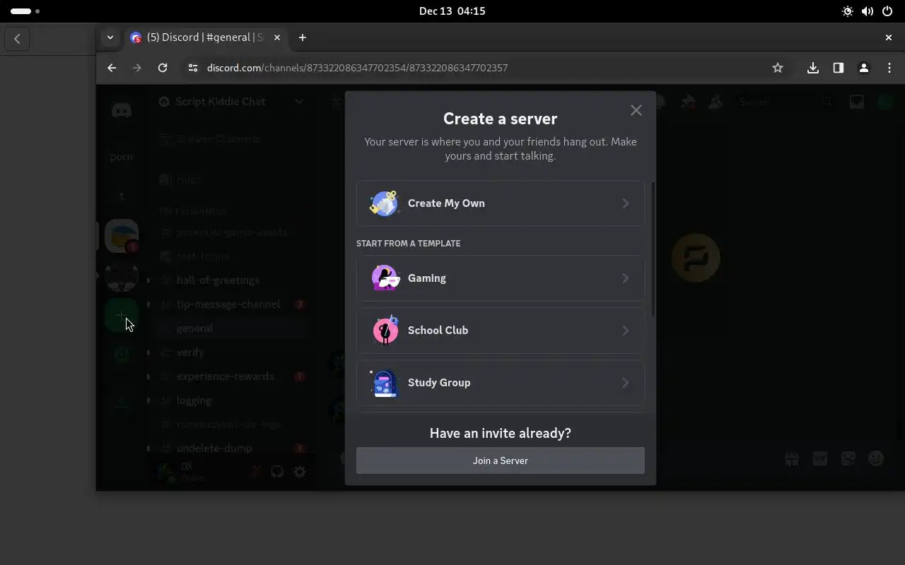
Task: Toggle the headphones deafen icon
Action: pos(277,472)
